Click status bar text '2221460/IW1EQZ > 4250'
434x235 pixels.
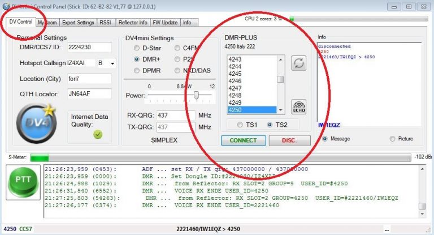click(x=208, y=229)
